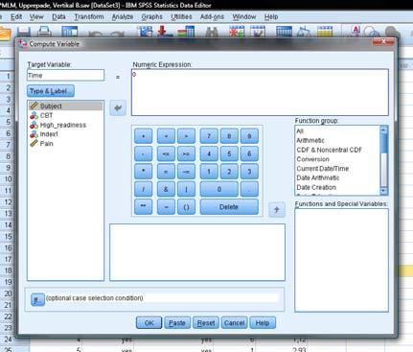This screenshot has width=413, height=352.
Task: Click the Paste button
Action: (x=177, y=323)
